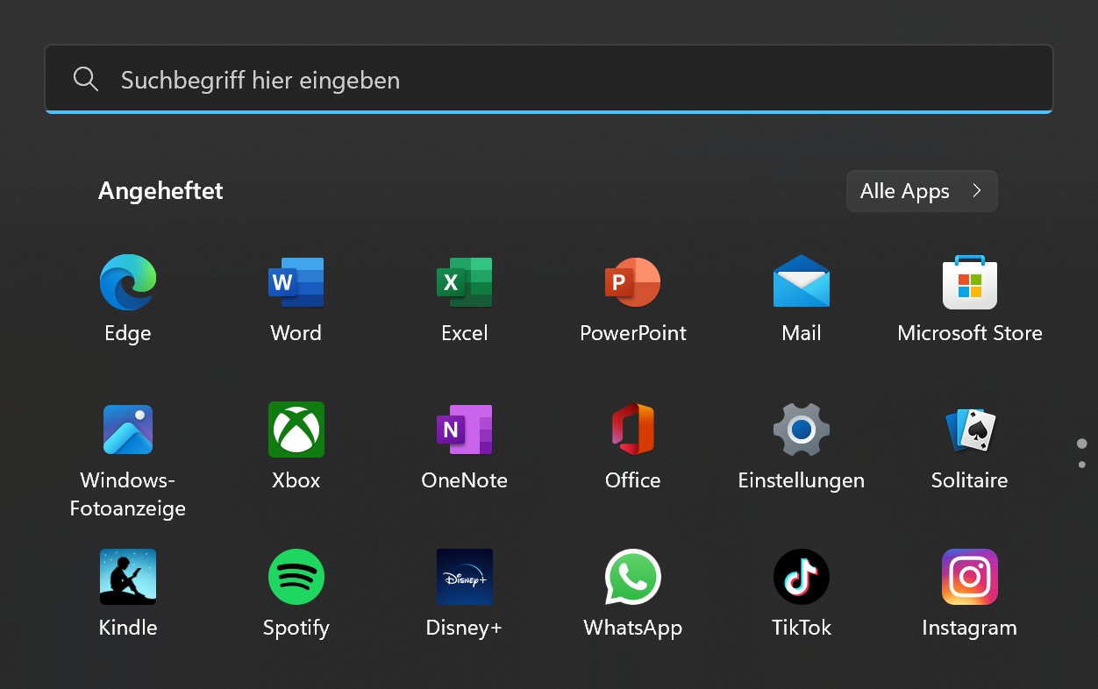Launch WhatsApp from pinned apps

click(x=633, y=577)
